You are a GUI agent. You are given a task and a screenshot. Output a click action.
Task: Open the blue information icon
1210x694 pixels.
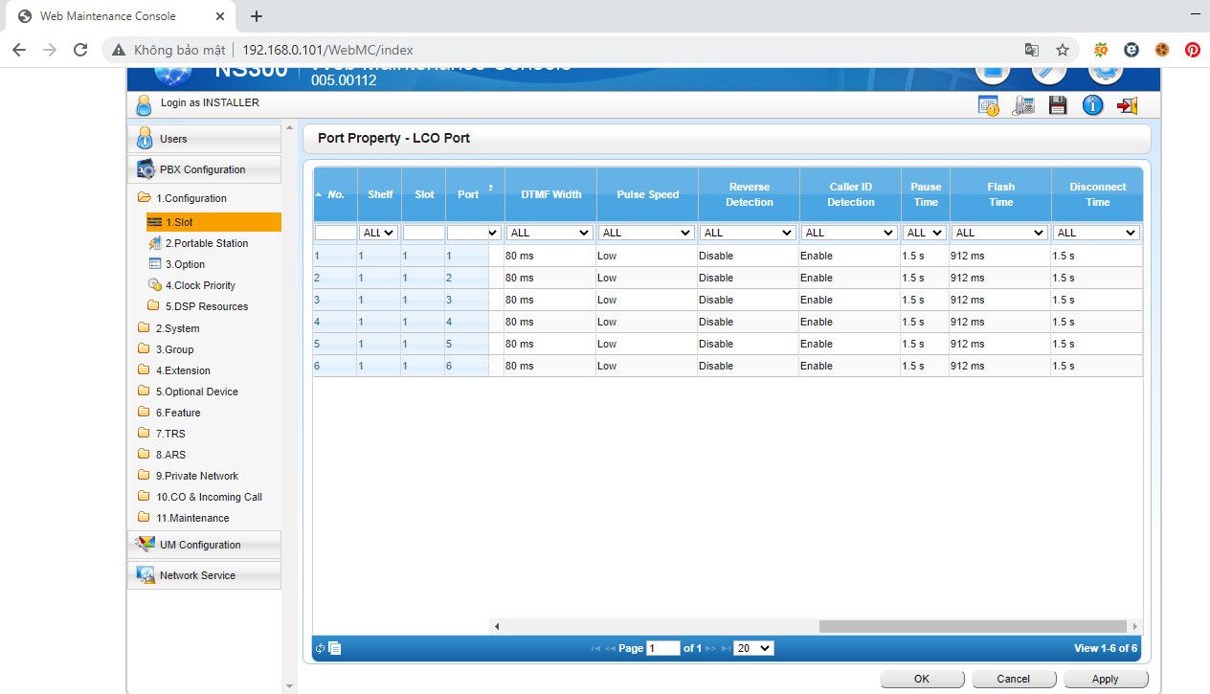(x=1092, y=105)
